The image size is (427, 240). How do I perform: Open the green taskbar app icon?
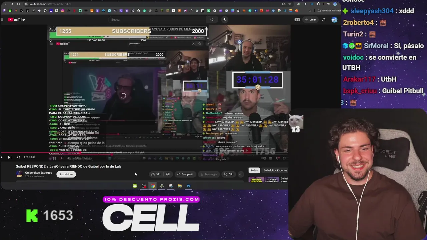(135, 186)
